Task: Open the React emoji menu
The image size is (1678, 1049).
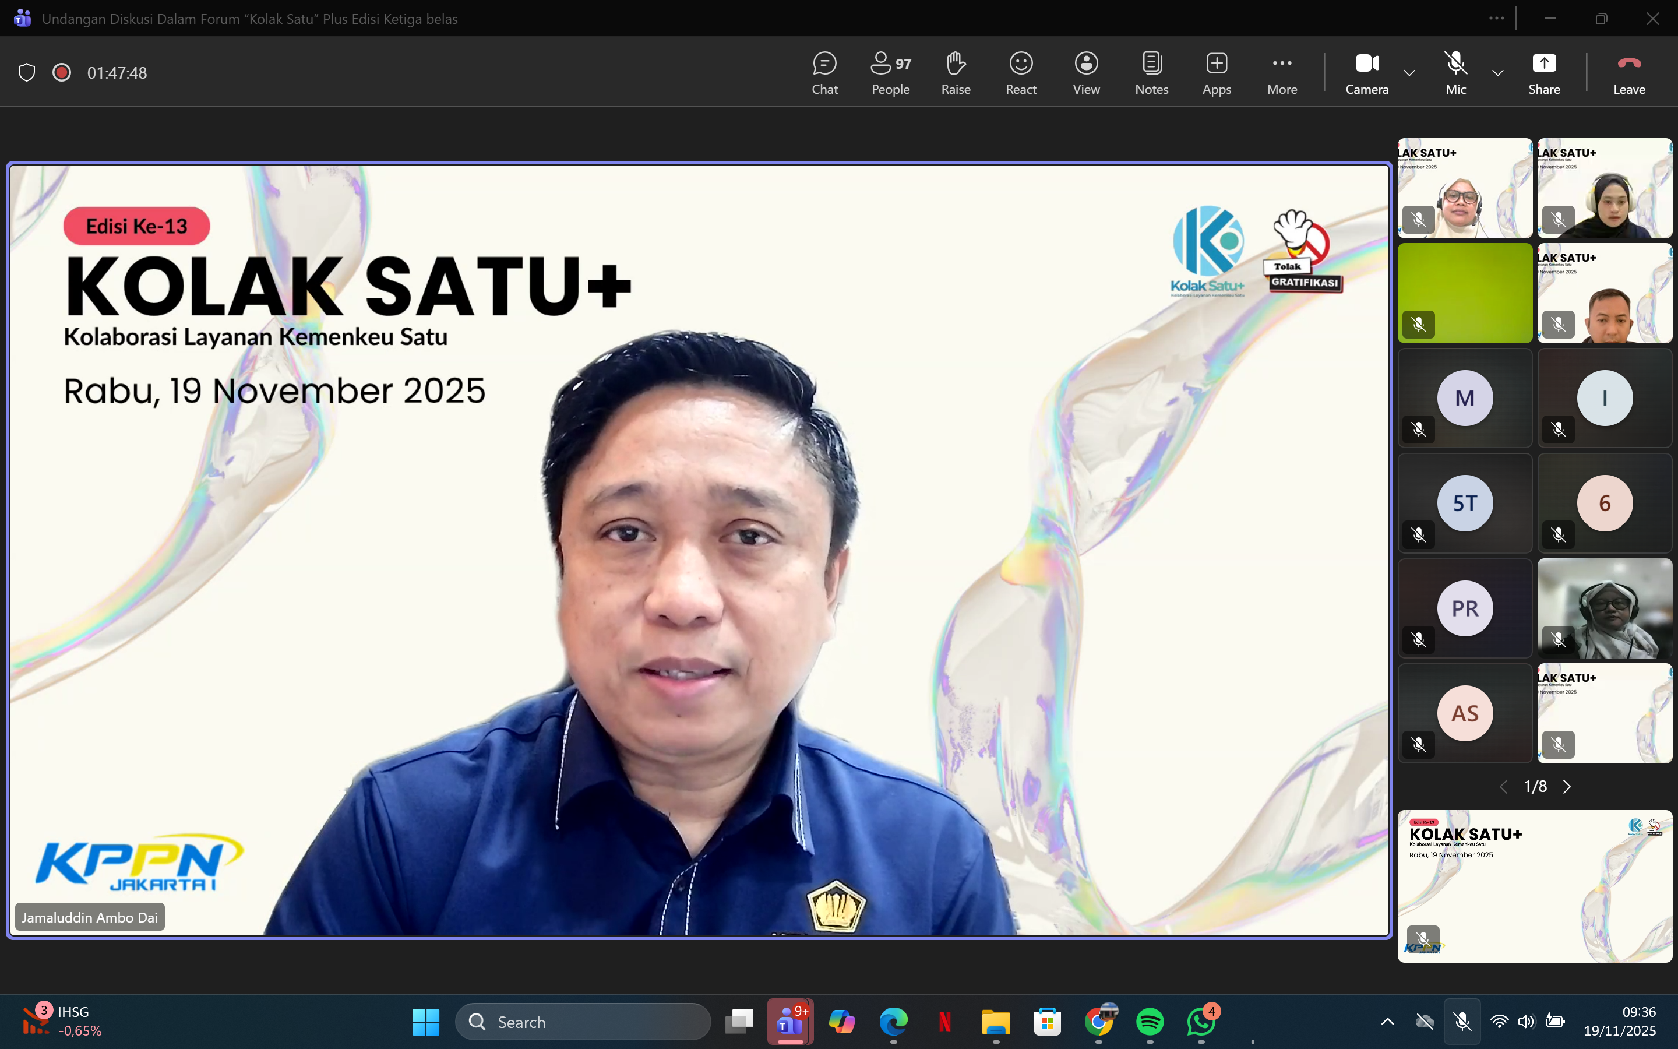Action: [1021, 73]
